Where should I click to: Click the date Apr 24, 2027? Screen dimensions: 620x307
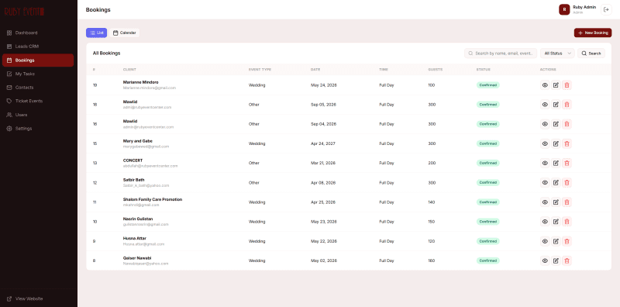(323, 143)
